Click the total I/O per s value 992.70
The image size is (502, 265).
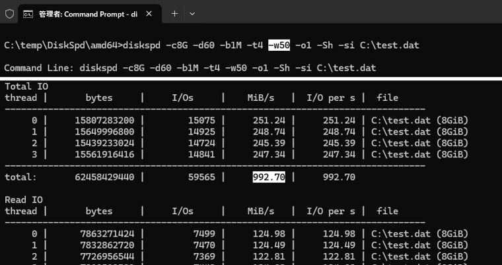point(339,177)
